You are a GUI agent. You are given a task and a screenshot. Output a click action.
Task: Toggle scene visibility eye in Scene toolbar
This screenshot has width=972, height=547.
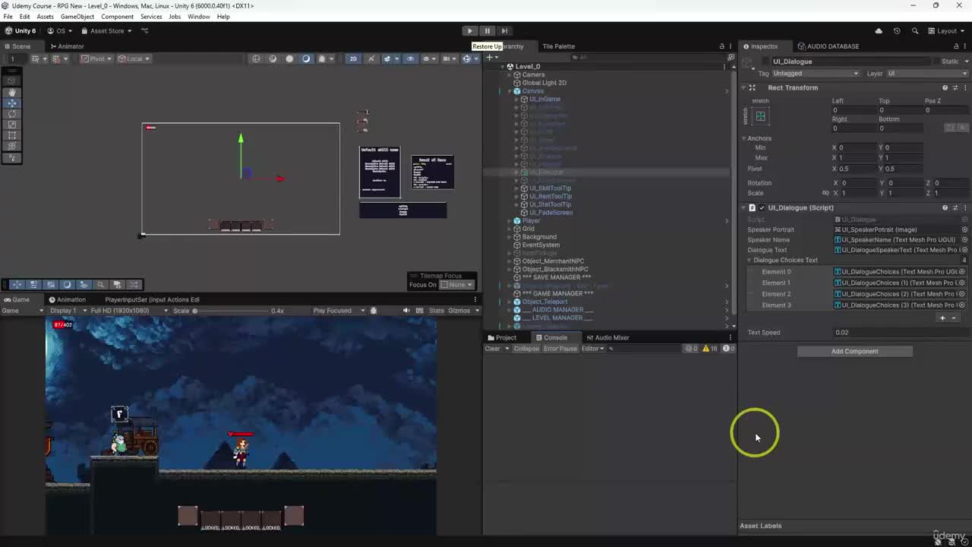coord(411,58)
